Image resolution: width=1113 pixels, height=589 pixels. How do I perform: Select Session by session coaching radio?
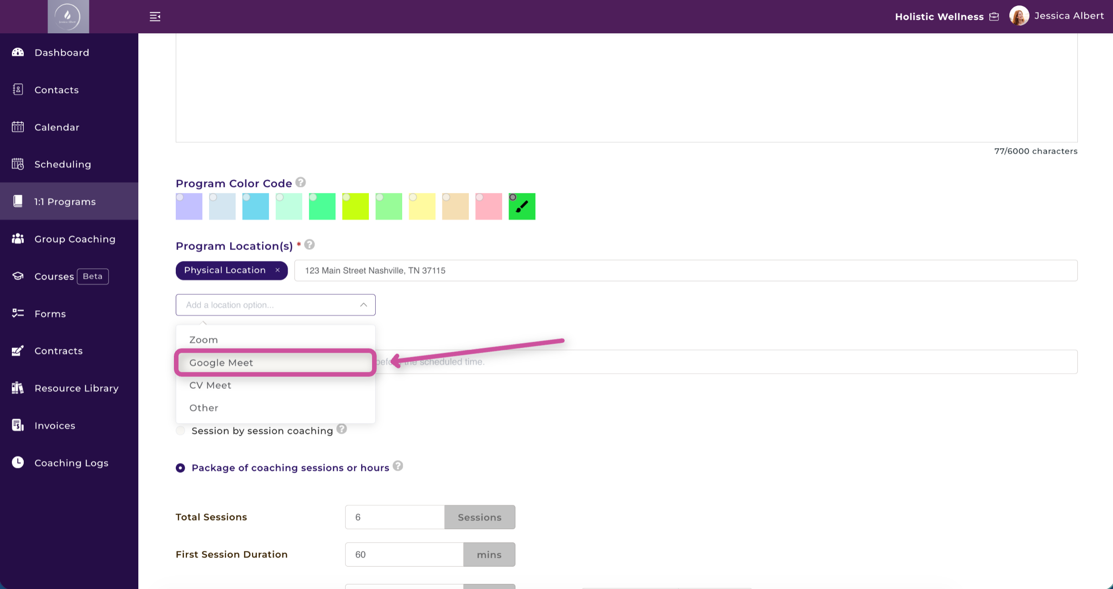coord(181,431)
